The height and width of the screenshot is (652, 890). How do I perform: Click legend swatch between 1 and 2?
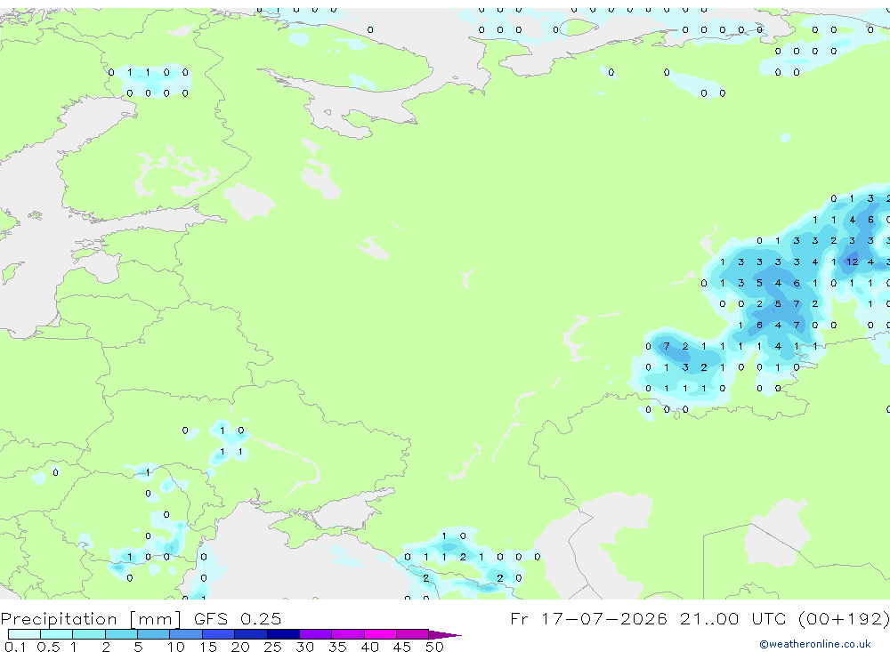(x=89, y=634)
